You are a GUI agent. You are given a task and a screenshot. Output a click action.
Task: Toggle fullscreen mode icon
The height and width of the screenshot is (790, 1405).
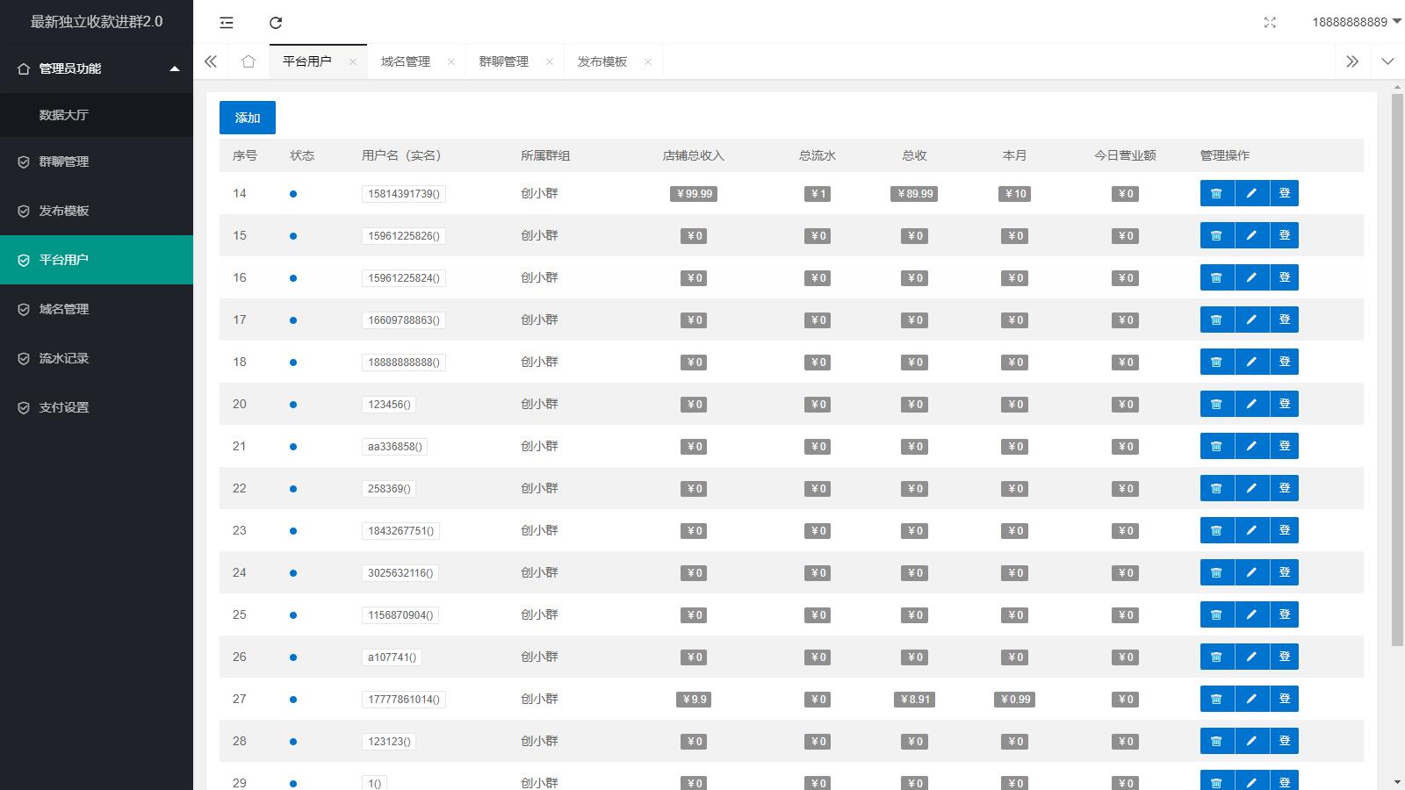click(1270, 23)
